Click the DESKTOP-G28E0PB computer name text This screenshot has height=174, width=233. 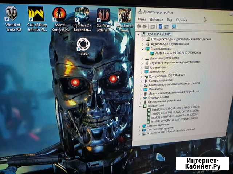(x=159, y=34)
